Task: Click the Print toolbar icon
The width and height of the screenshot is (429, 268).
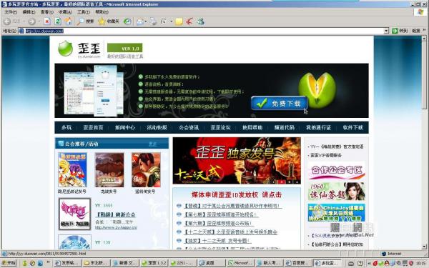Action: click(153, 21)
